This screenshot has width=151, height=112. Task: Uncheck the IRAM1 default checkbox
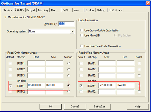point(81,86)
